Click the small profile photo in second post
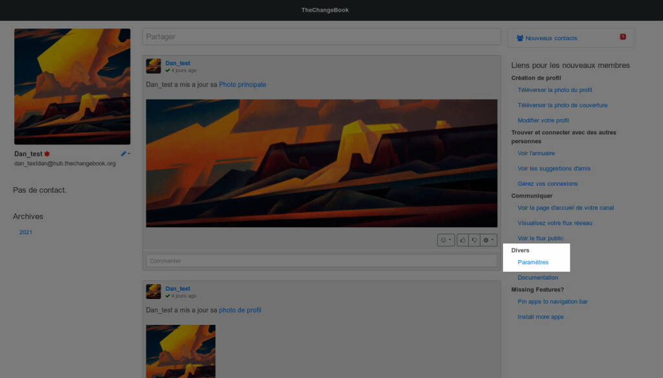The height and width of the screenshot is (378, 663). (x=181, y=351)
